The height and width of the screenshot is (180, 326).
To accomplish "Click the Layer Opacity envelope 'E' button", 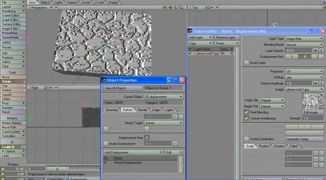I will [322, 51].
